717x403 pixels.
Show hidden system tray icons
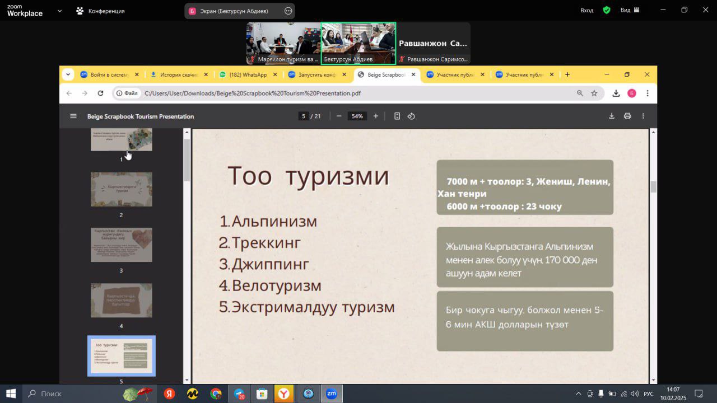pyautogui.click(x=579, y=393)
